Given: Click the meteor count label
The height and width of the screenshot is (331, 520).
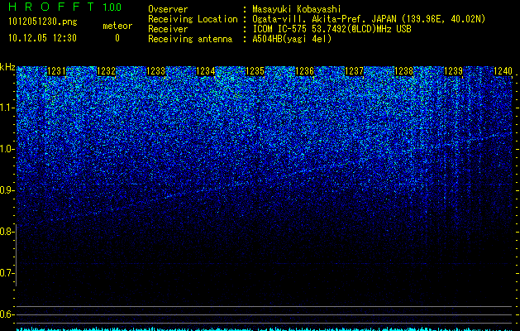Looking at the screenshot, I should coord(117,26).
